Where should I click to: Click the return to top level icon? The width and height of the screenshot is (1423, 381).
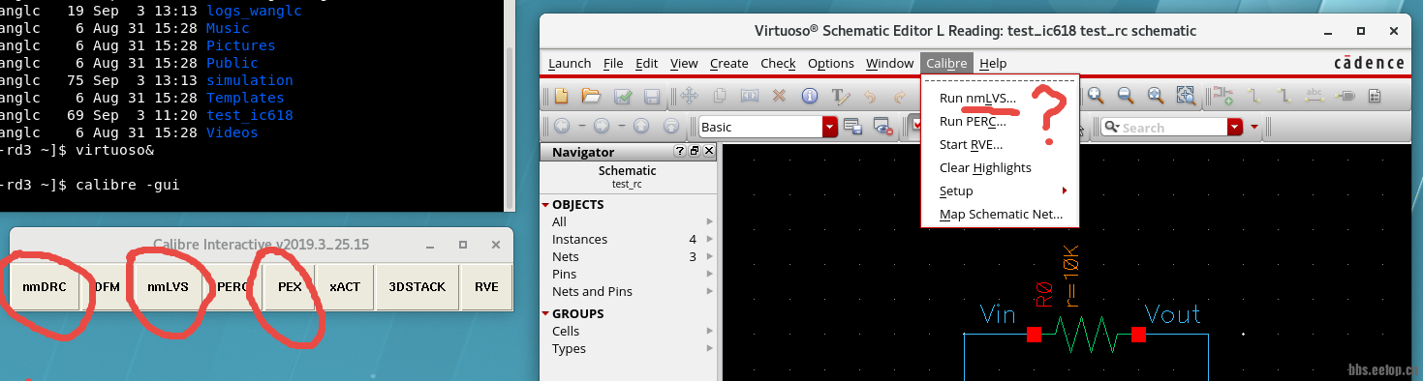672,127
